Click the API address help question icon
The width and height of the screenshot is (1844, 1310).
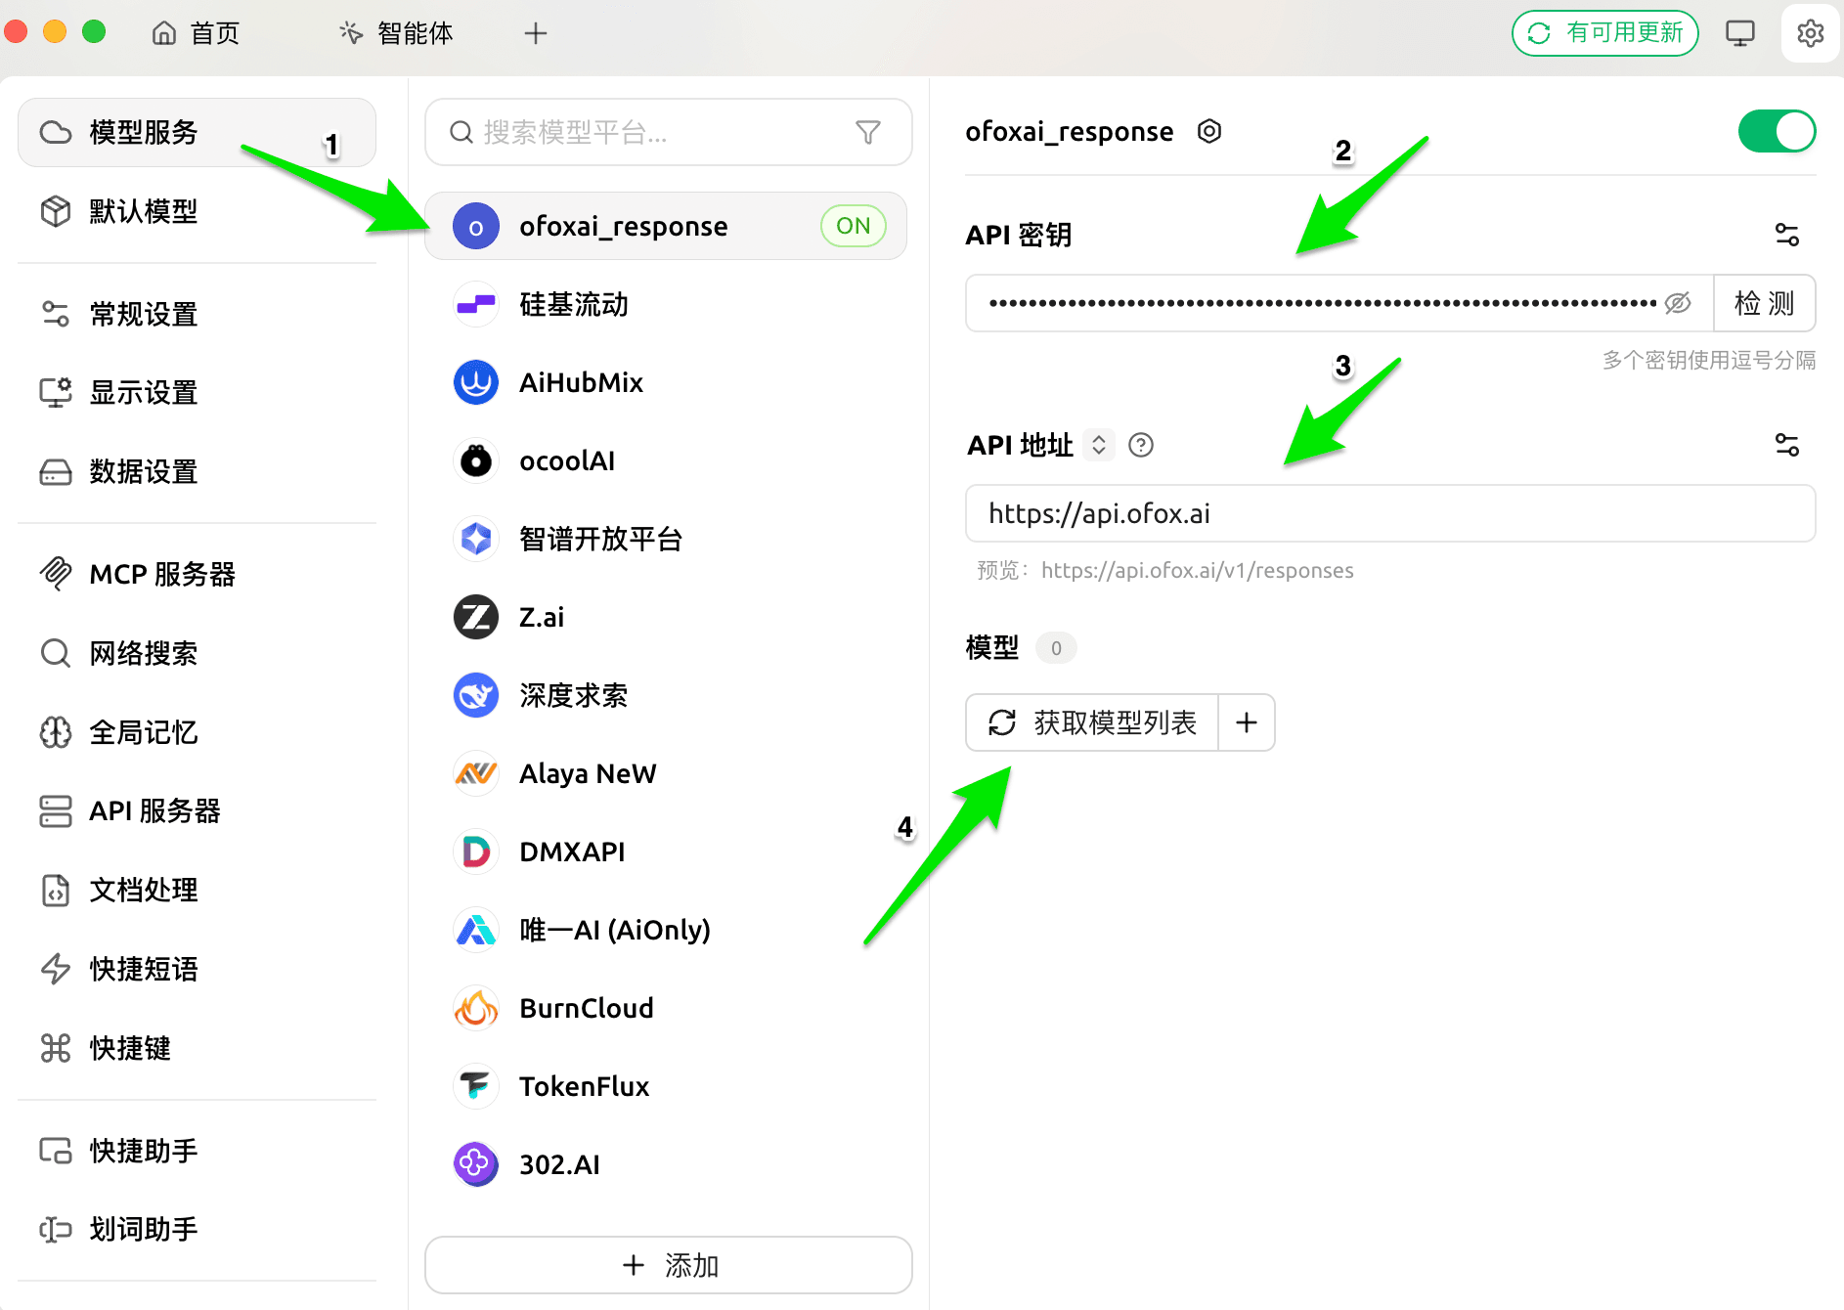click(1141, 445)
